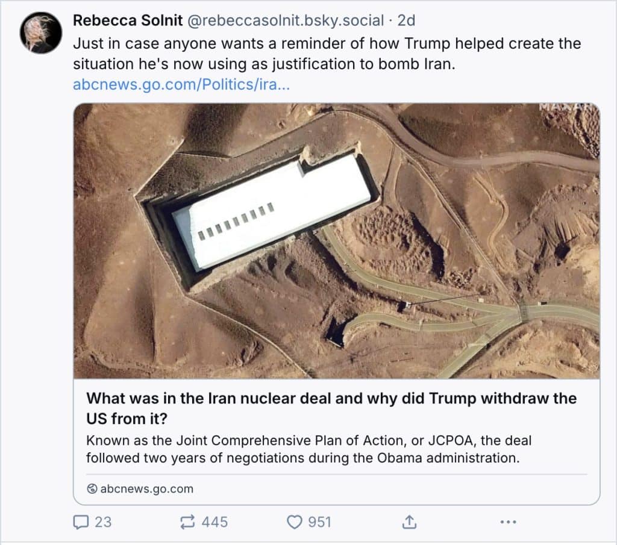Click the Rebecca Solnit display name
This screenshot has height=545, width=617.
pyautogui.click(x=128, y=20)
